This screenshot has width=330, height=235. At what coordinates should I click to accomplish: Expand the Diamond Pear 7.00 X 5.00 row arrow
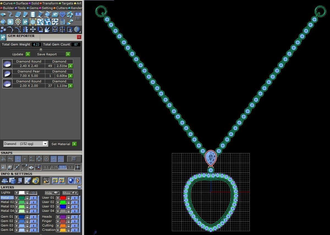tap(71, 76)
